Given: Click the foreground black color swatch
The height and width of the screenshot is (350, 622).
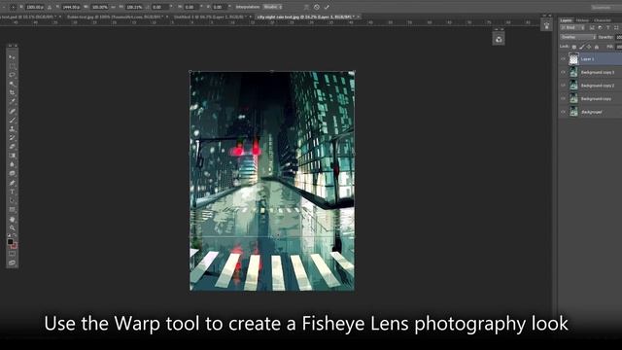Looking at the screenshot, I should tap(11, 241).
